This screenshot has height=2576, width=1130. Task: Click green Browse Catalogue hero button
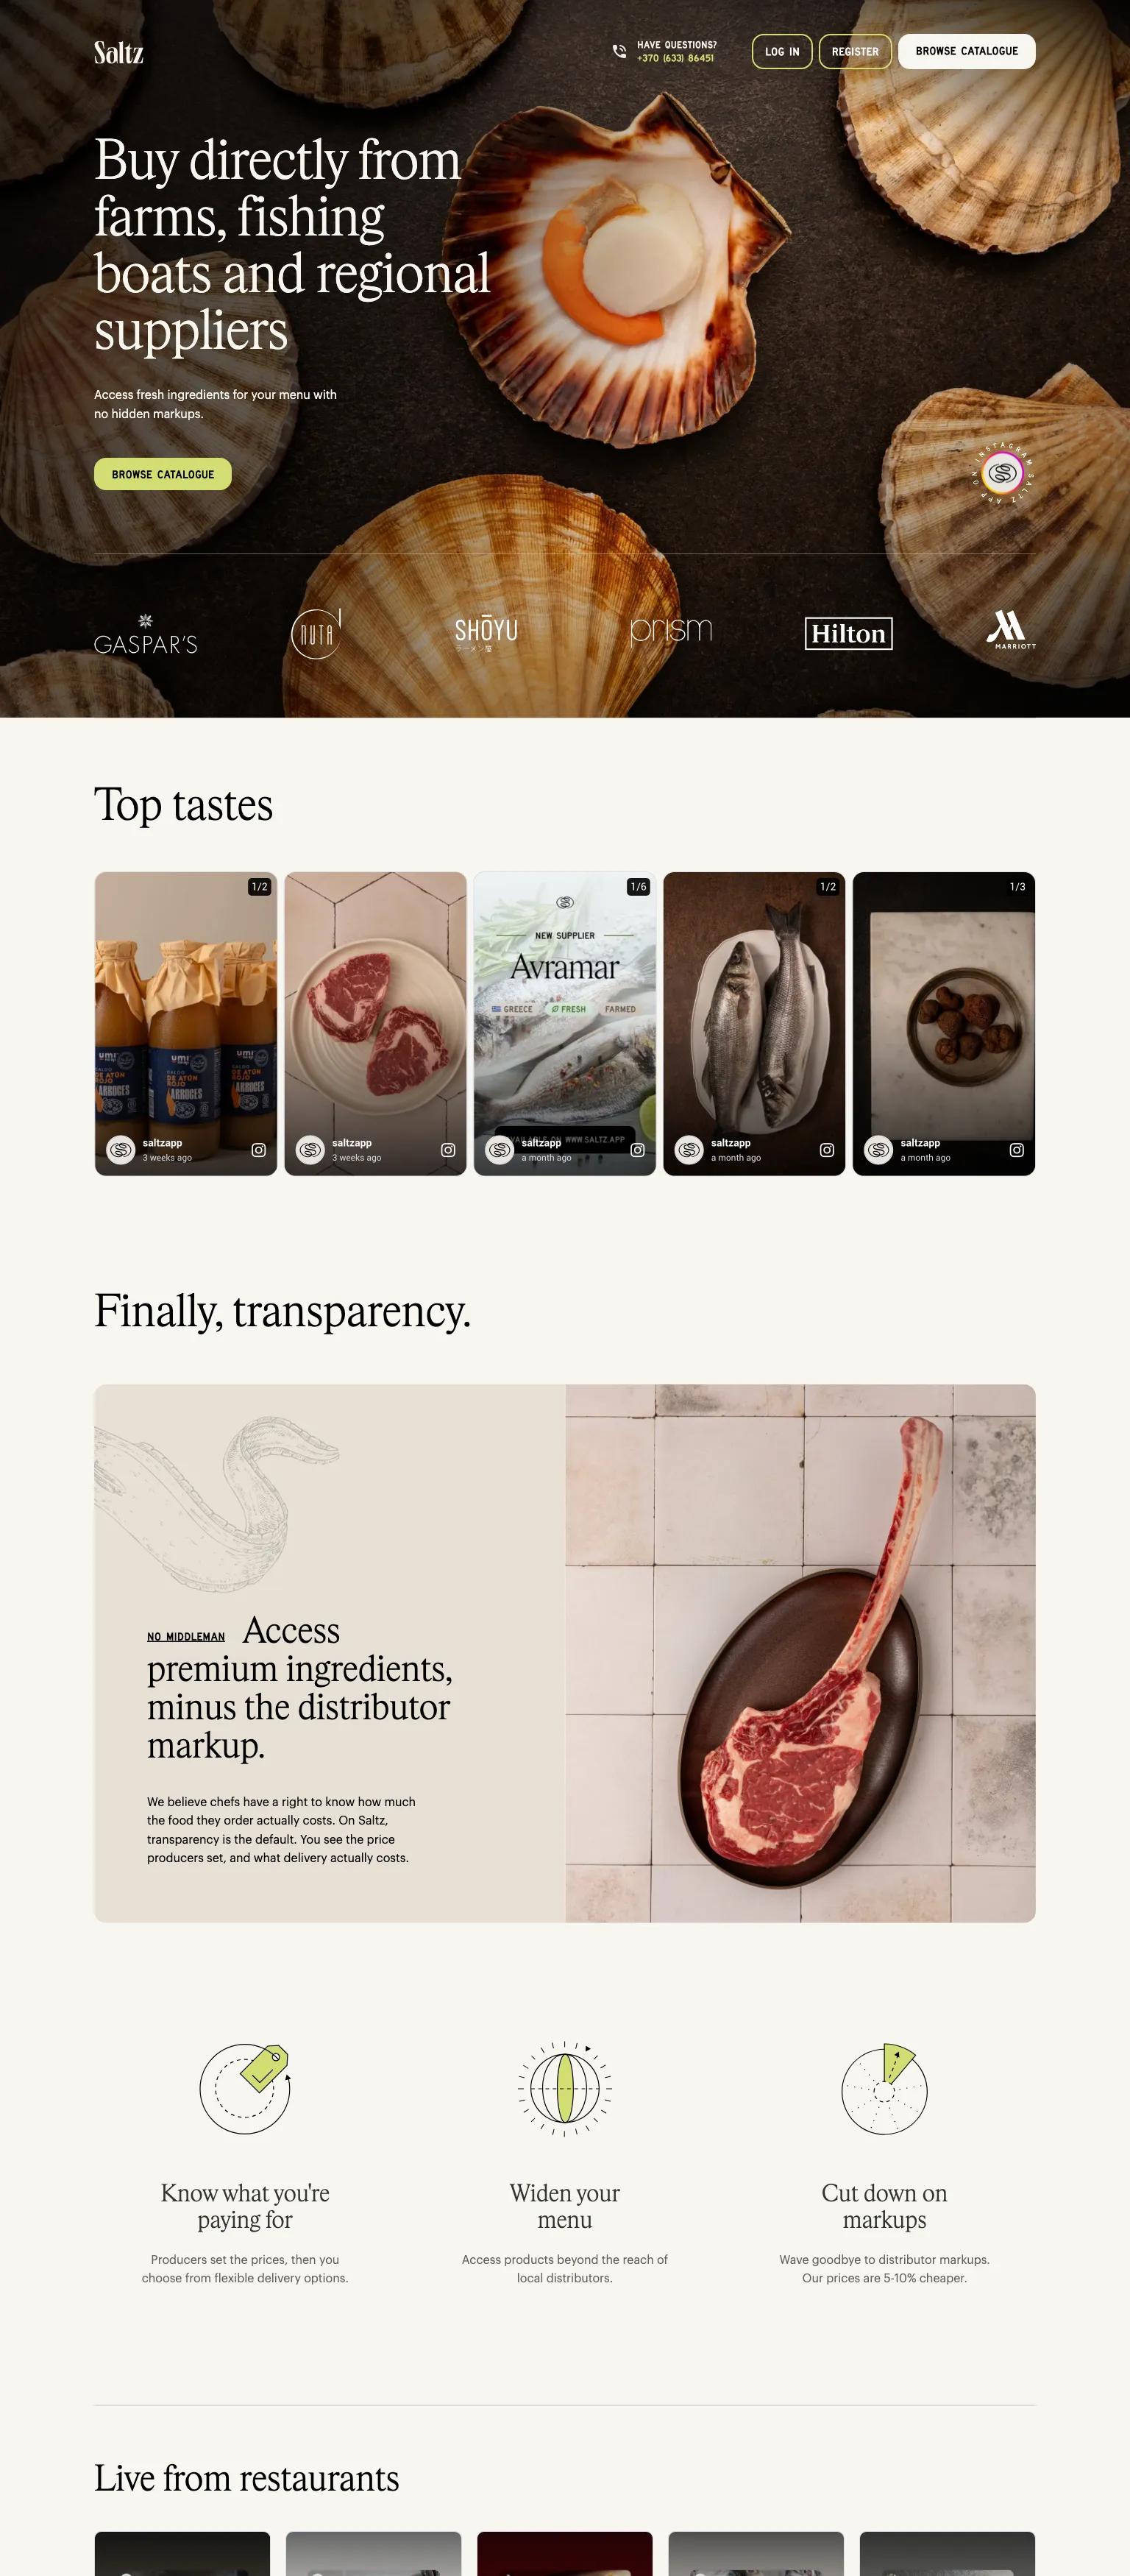coord(163,474)
